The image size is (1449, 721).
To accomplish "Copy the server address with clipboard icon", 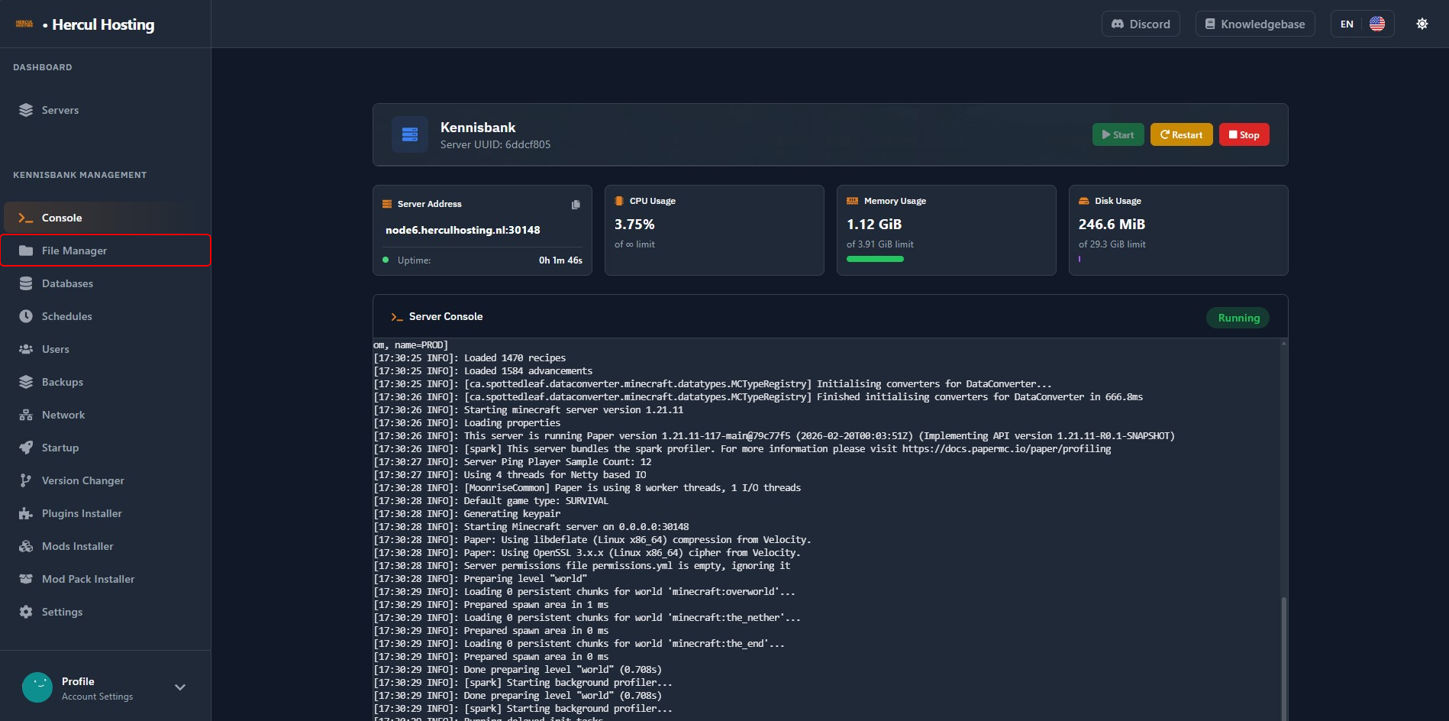I will [576, 205].
